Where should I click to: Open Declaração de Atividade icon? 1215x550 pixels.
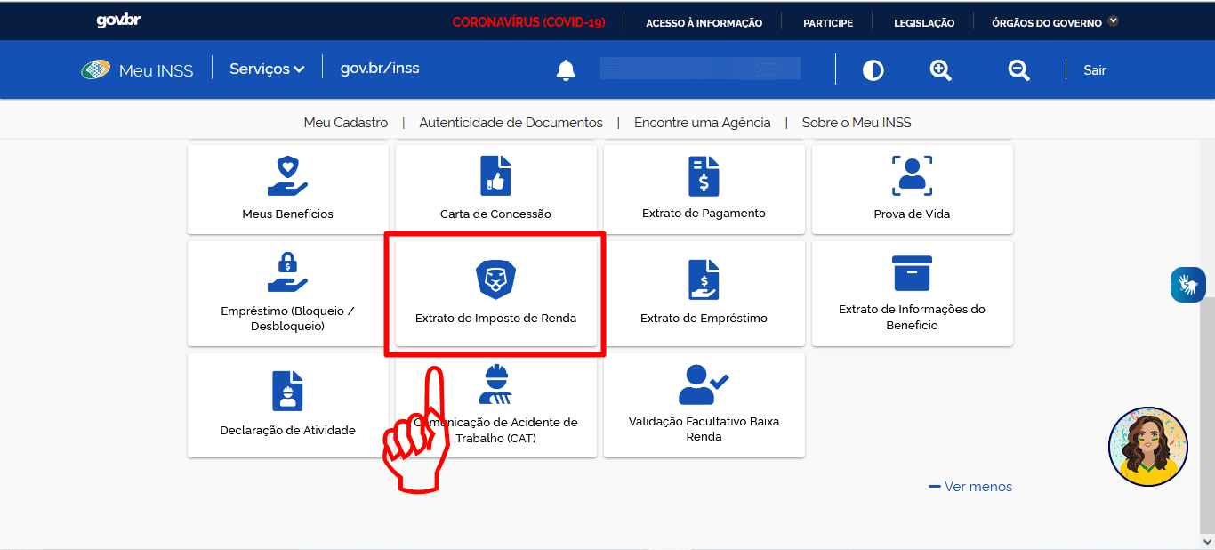click(x=287, y=391)
